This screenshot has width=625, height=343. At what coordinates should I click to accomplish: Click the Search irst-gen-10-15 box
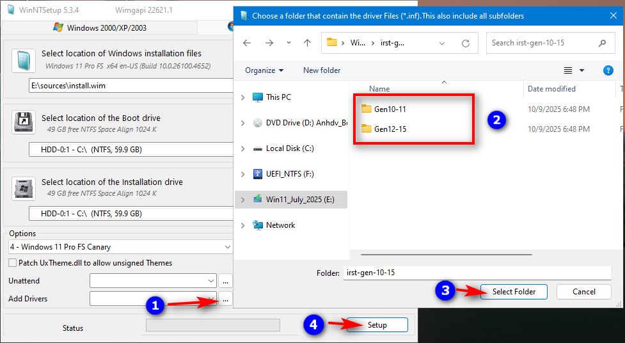coord(544,43)
